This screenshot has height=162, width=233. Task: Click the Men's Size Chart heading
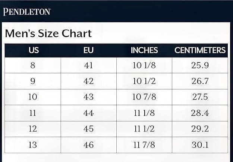[x=48, y=33]
